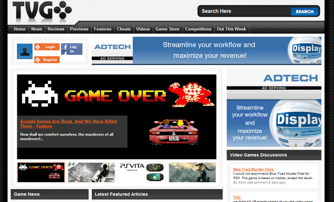The image size is (334, 202).
Task: Open the Competitions menu item
Action: [x=198, y=29]
